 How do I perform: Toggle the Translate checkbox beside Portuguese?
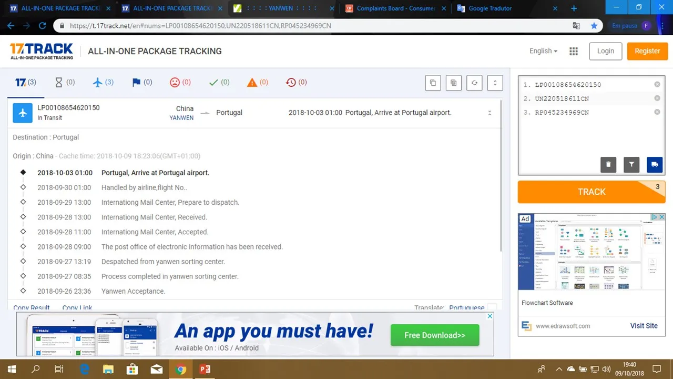click(x=492, y=307)
